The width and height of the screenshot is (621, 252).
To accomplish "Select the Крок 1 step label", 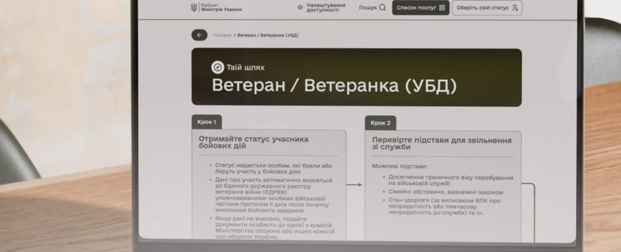I will pos(206,122).
